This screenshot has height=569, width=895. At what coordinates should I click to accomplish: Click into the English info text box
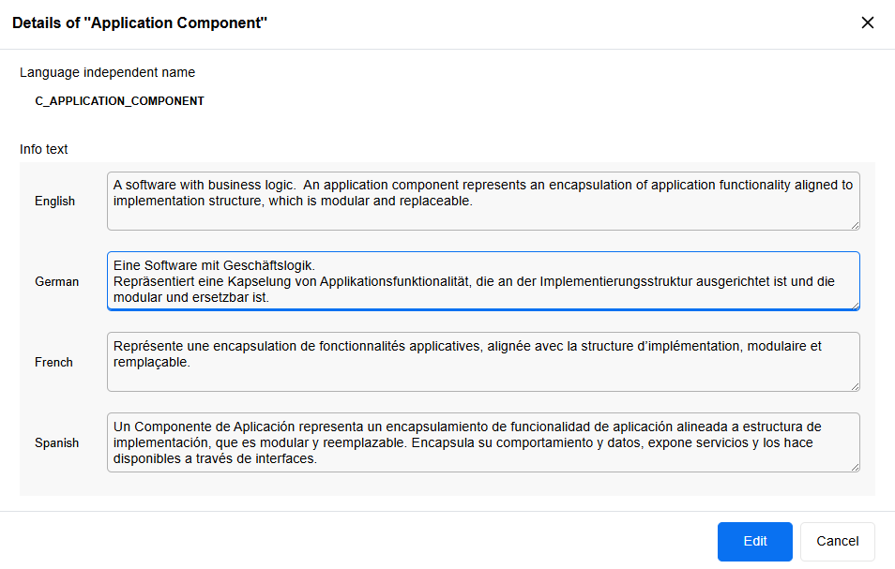[483, 201]
